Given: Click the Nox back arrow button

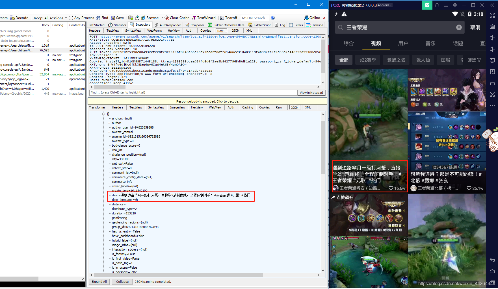Looking at the screenshot, I should [492, 260].
